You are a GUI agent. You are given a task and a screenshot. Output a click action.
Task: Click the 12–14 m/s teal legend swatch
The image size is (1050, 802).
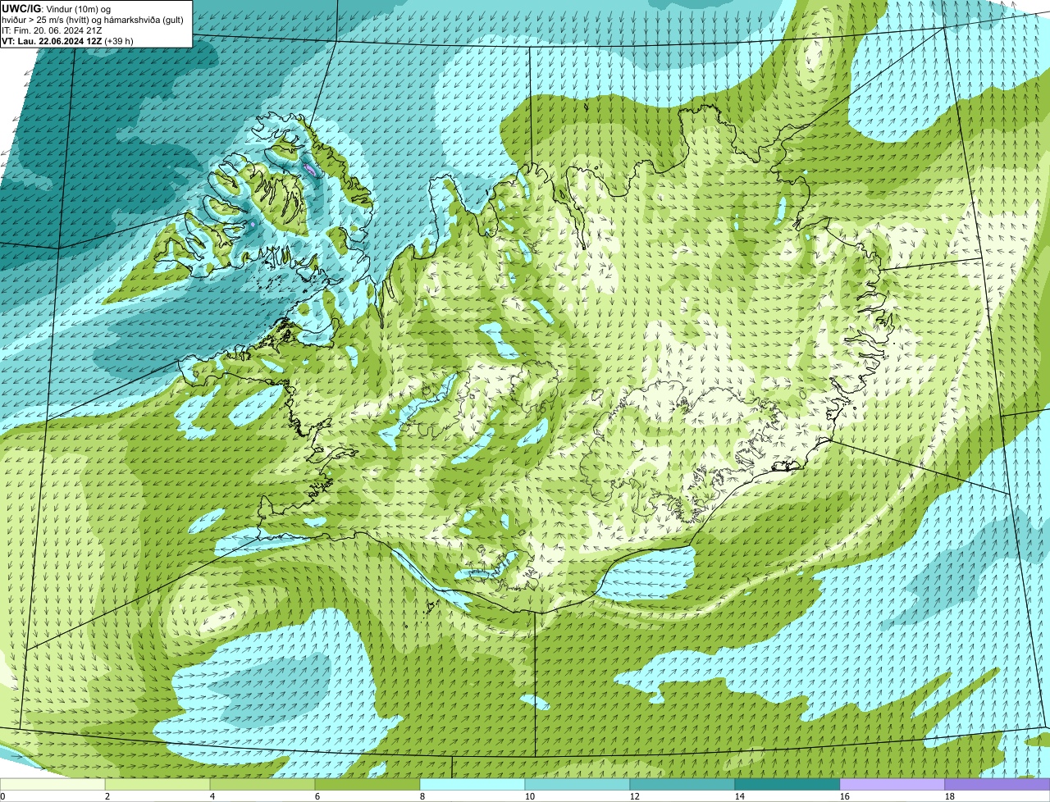tap(682, 784)
